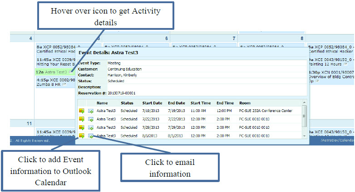Viewport: 355px width, 192px height.
Task: Add 7/29/2013 meeting to Outlook calendar
Action: 82,128
